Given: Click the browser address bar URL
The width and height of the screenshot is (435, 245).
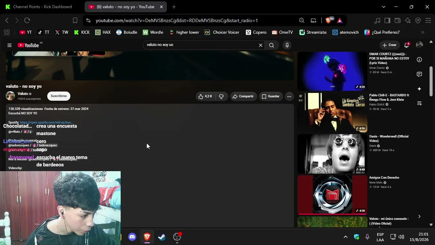Looking at the screenshot, I should pos(177,20).
